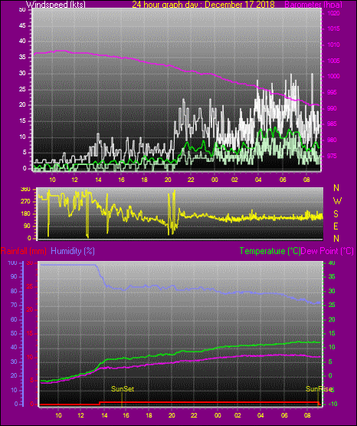This screenshot has width=357, height=426.
Task: Click the humidity scale value 100
Action: 12,263
